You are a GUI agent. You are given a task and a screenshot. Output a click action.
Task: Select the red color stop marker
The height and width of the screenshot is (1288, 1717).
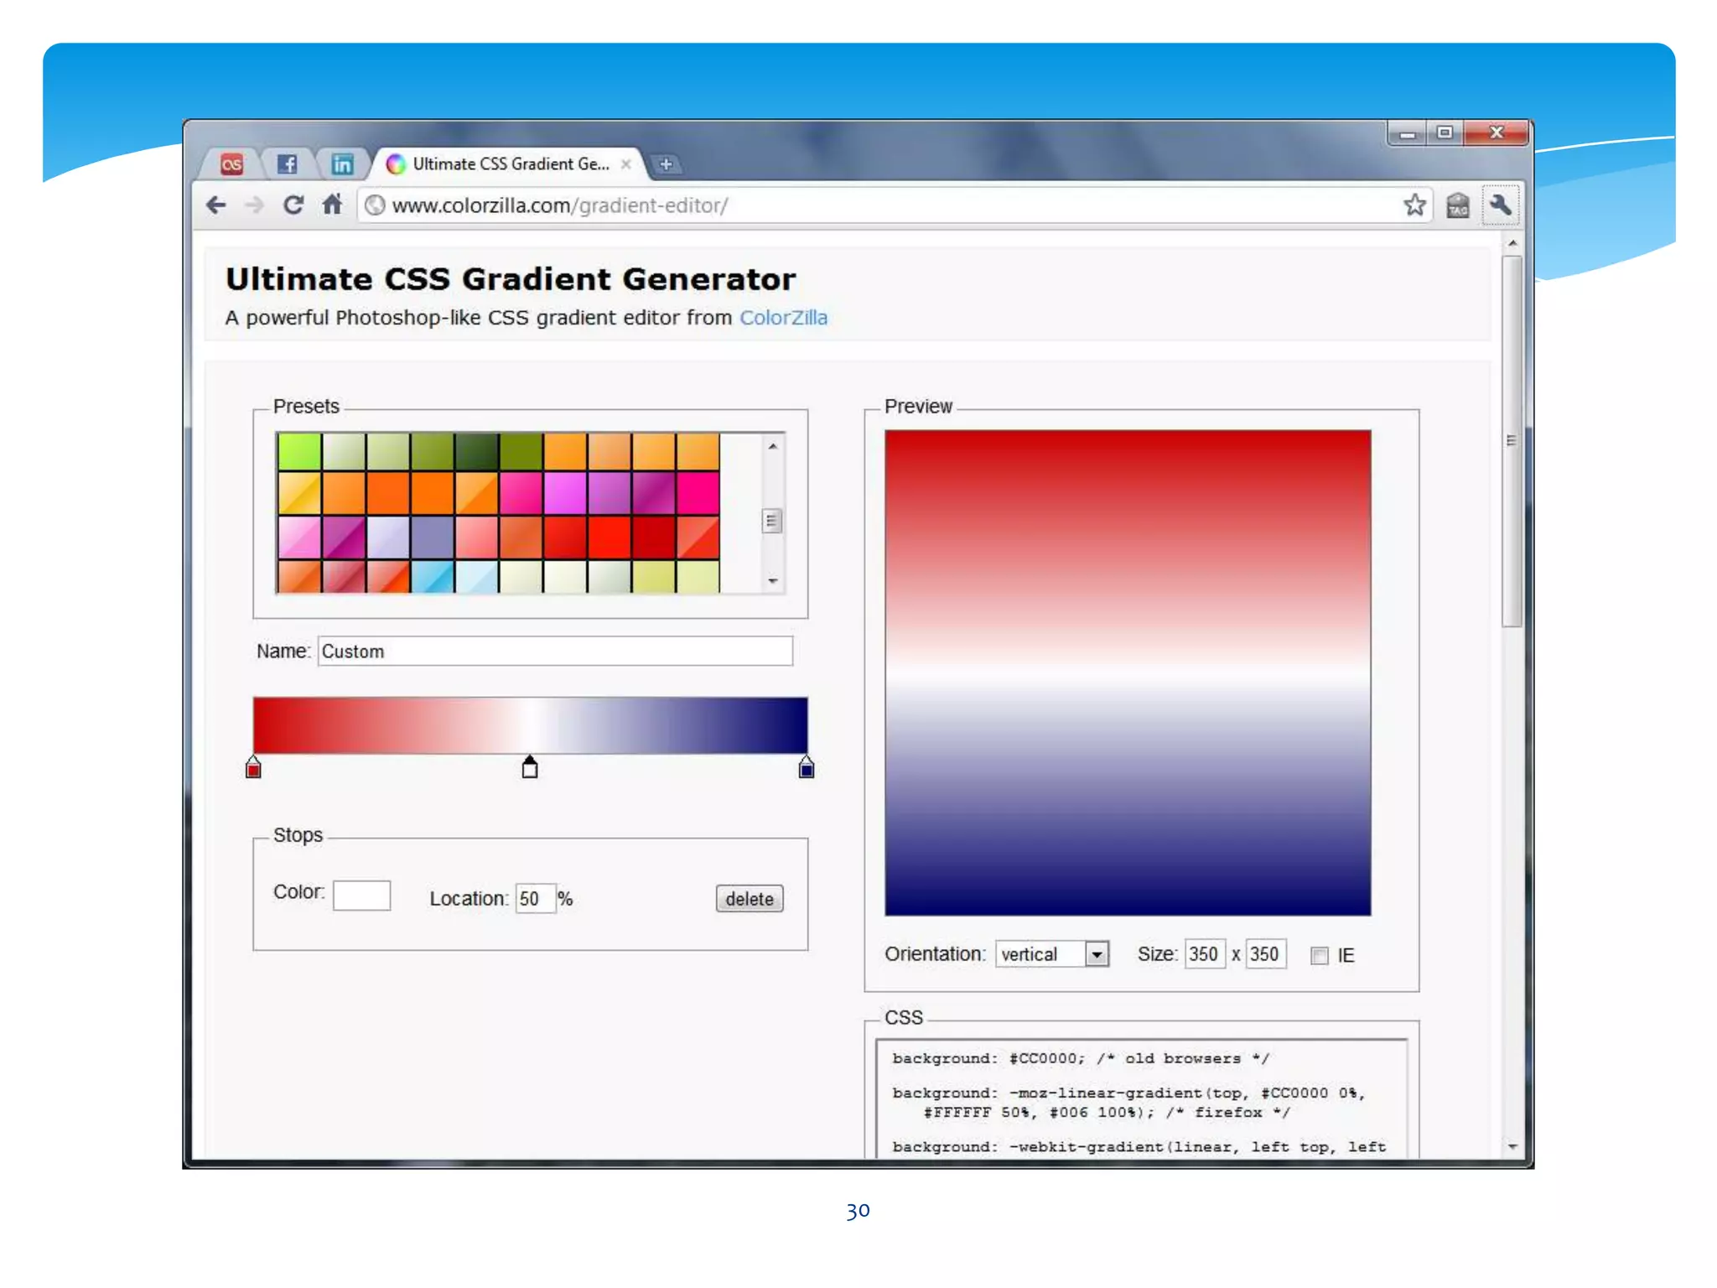[253, 767]
